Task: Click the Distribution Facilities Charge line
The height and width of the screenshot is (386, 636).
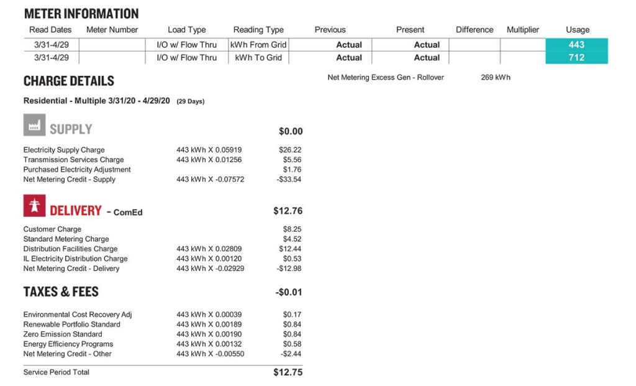Action: [x=162, y=249]
